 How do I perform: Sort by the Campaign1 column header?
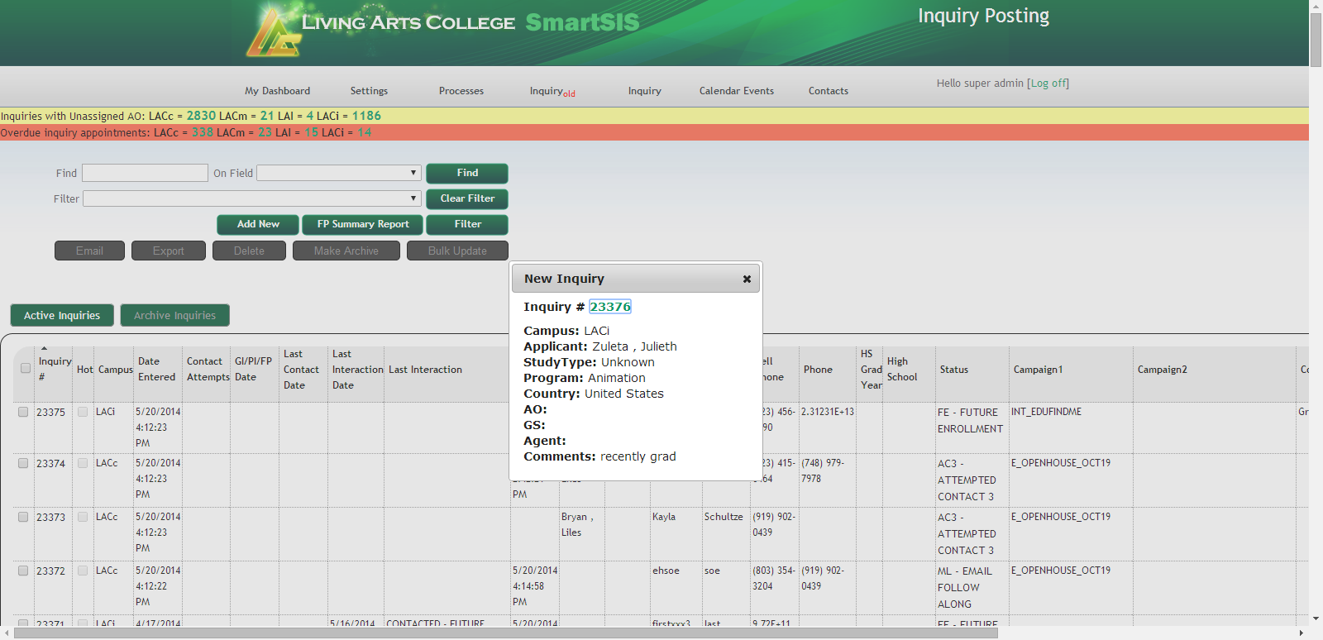1039,370
